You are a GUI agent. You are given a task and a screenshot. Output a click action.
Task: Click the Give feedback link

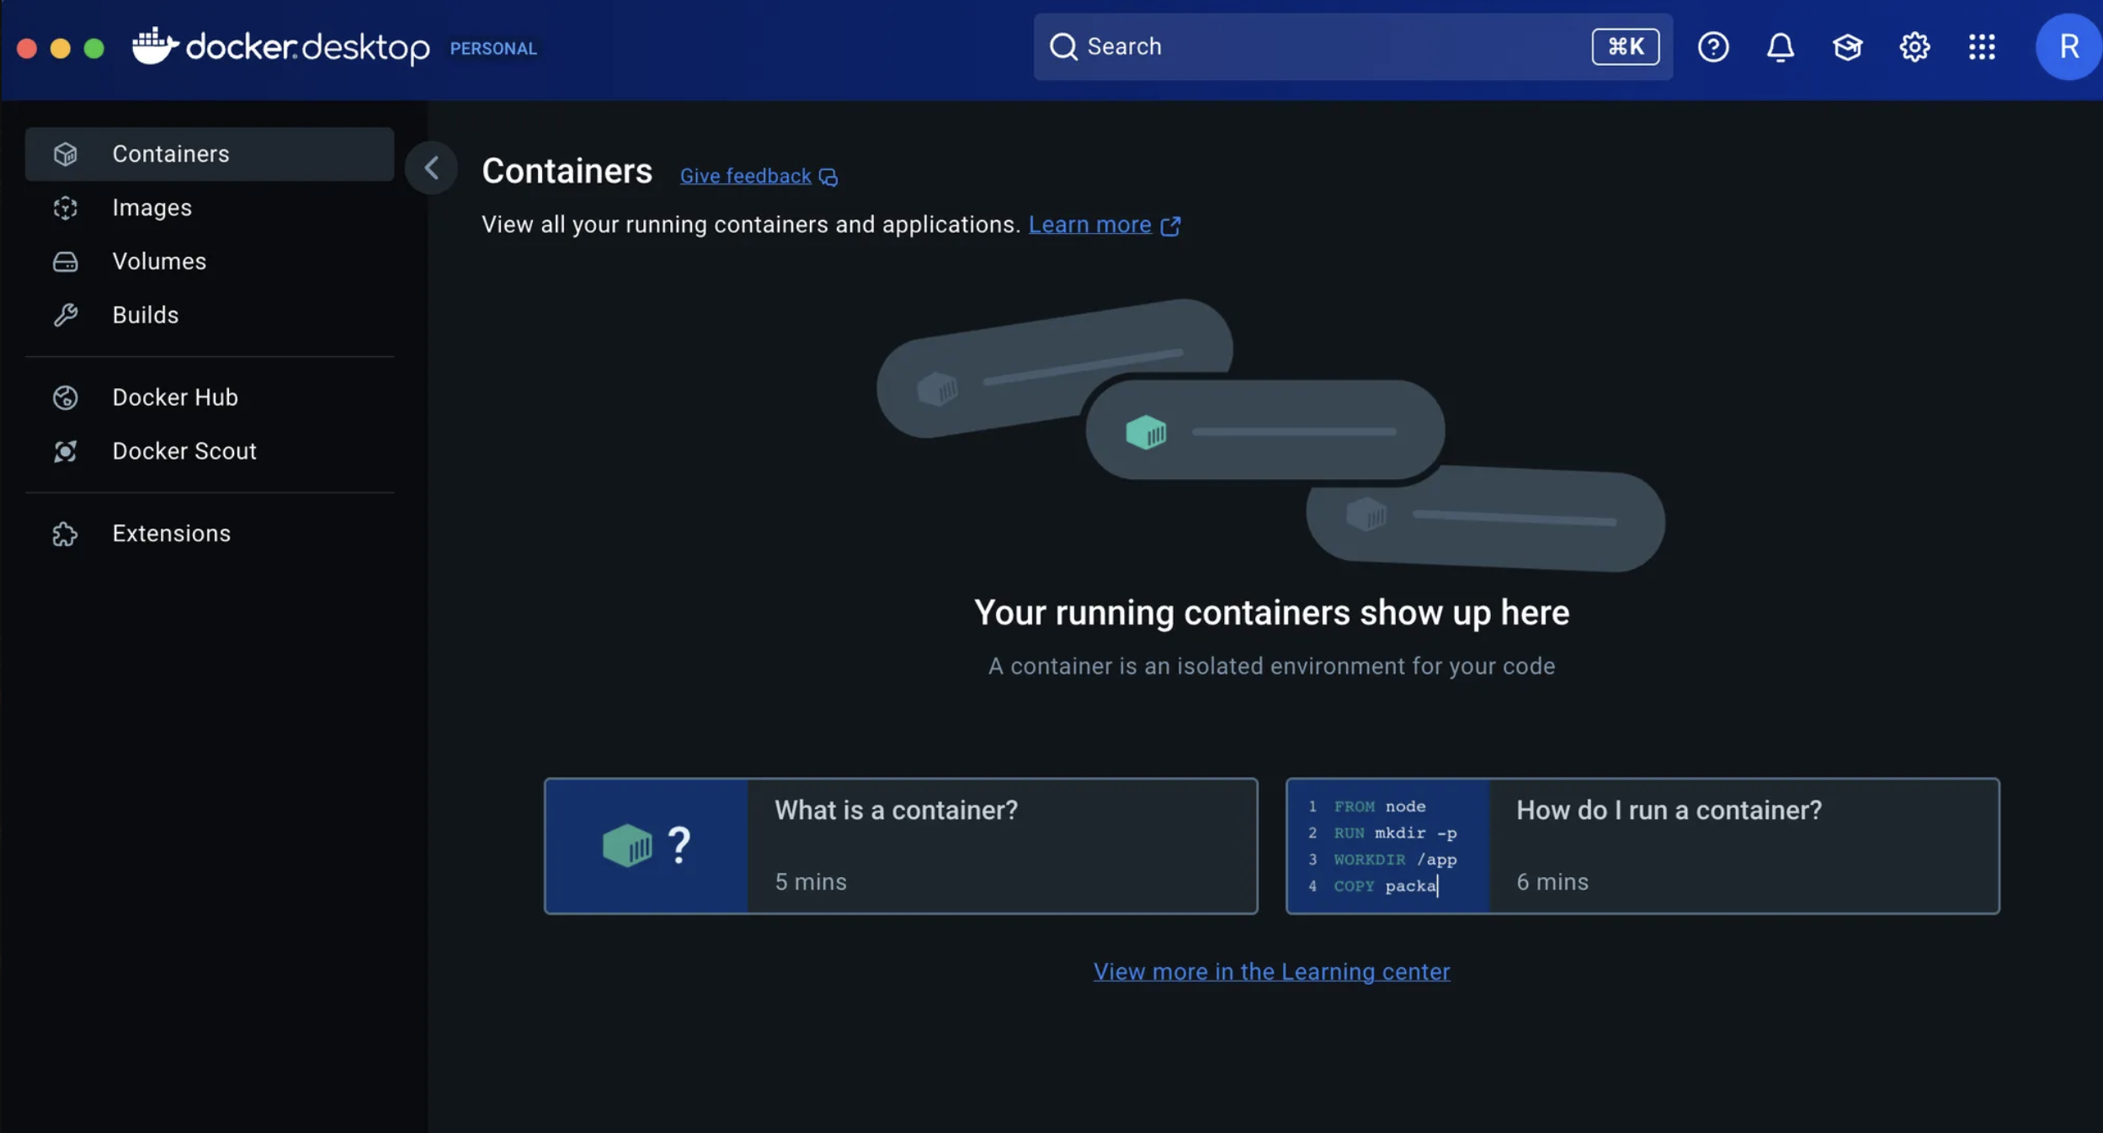[745, 176]
